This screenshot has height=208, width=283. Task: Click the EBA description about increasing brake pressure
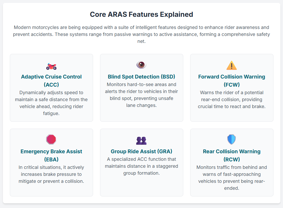51,174
